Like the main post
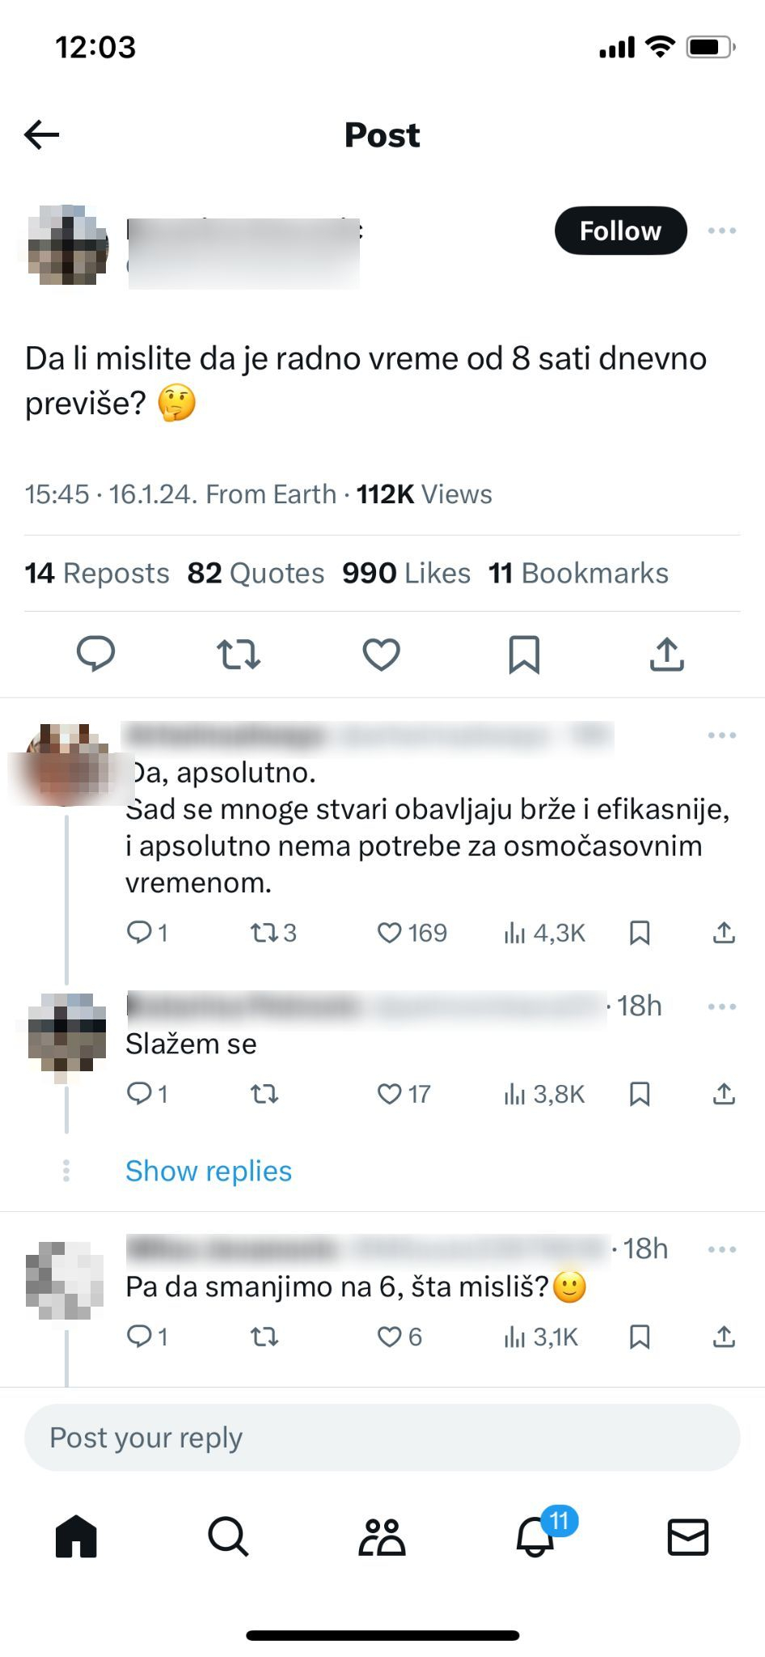The height and width of the screenshot is (1657, 765). (382, 655)
